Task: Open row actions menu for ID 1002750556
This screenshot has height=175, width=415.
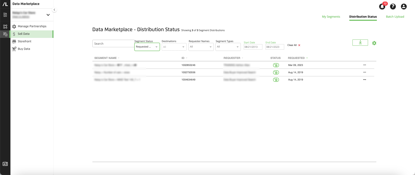Action: pos(365,72)
